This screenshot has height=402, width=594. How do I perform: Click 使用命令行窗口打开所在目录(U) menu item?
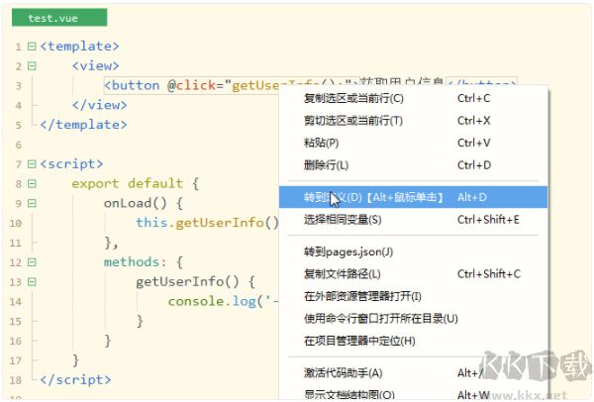click(x=381, y=318)
